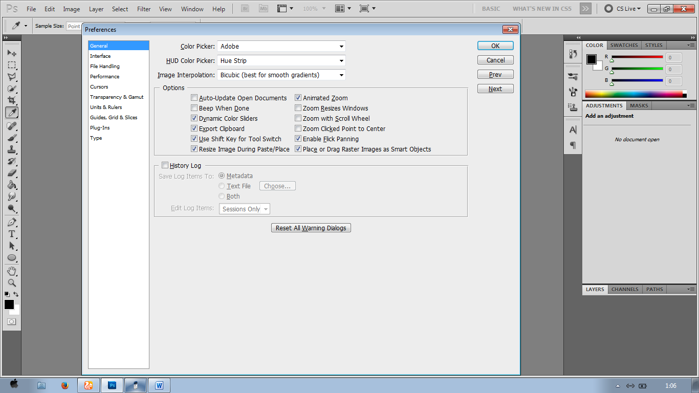This screenshot has height=393, width=699.
Task: Select the Brush tool
Action: coord(11,138)
